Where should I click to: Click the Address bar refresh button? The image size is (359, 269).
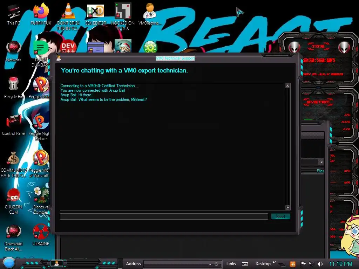[216, 264]
